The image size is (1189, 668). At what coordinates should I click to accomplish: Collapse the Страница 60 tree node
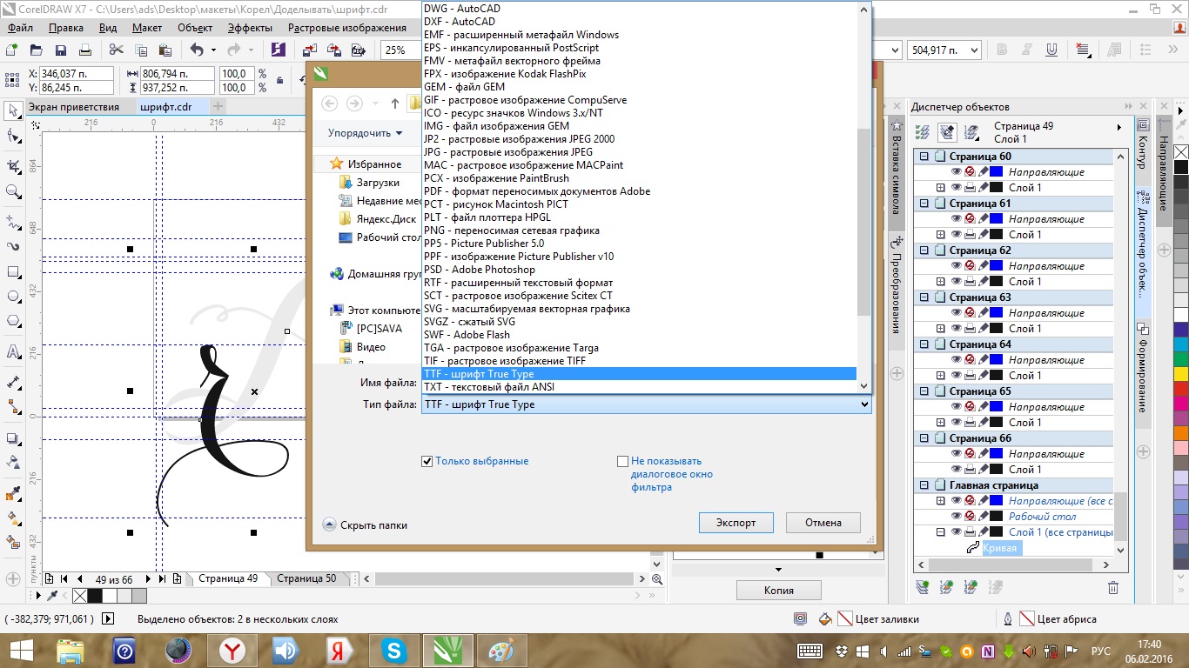[x=924, y=157]
